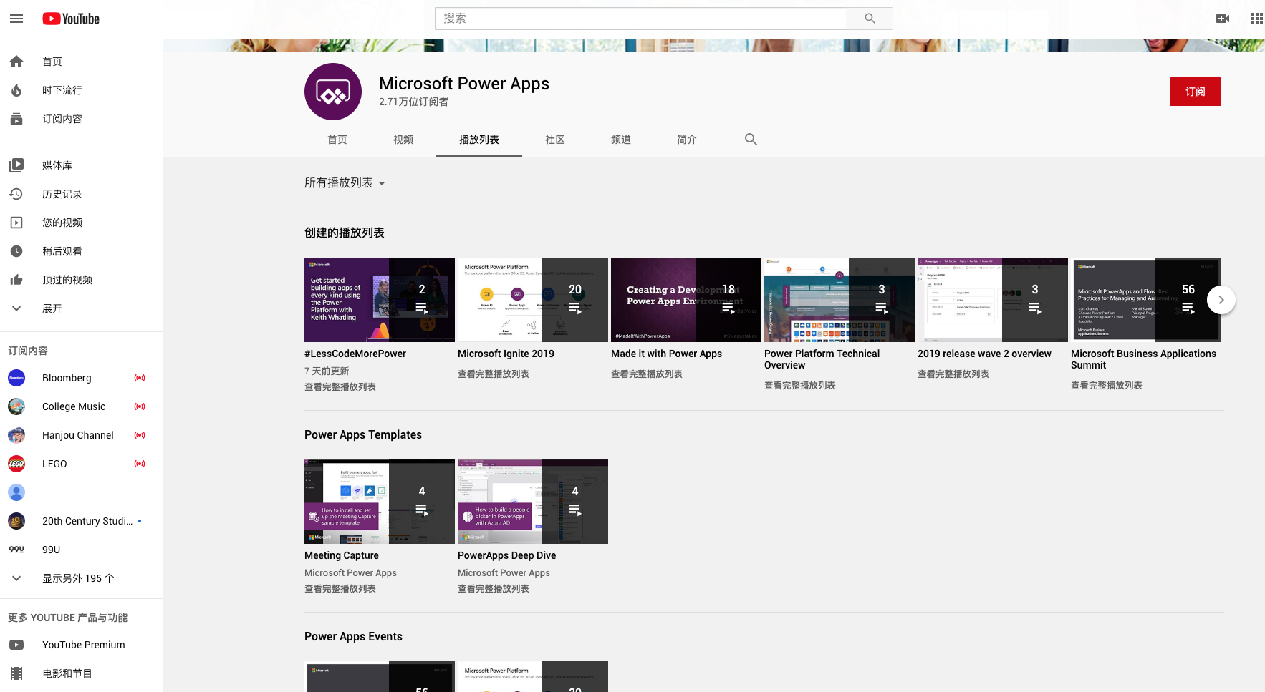Switch to 视频 tab

coord(403,140)
